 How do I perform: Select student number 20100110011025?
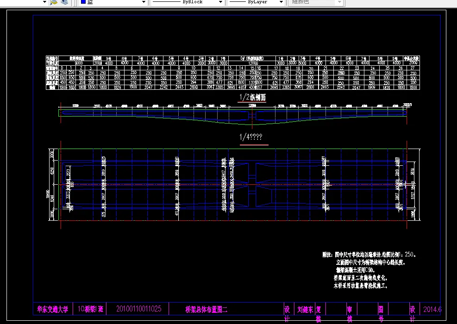pyautogui.click(x=139, y=309)
